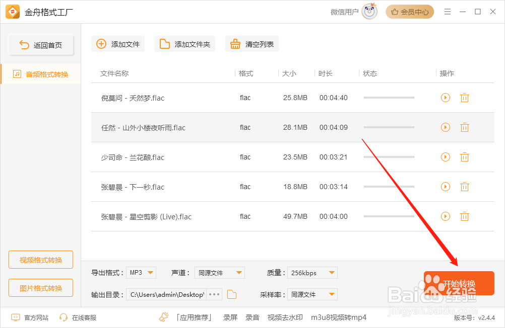
Task: Change the 质量 256kbps quality dropdown
Action: [312, 272]
